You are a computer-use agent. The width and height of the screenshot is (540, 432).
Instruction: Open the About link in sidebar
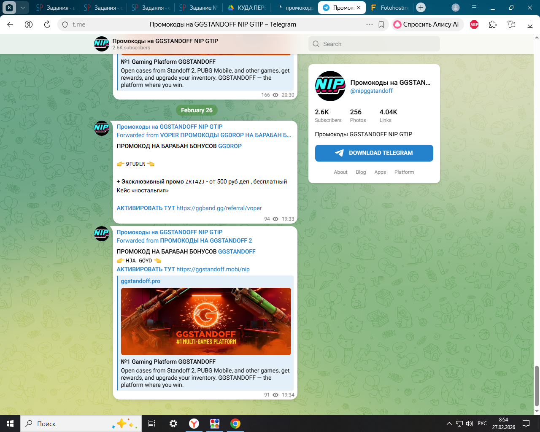coord(340,172)
